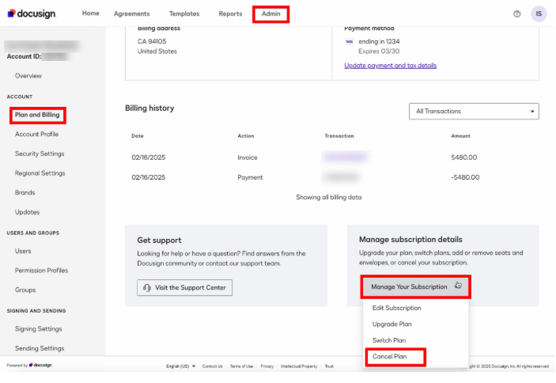Choose Edit Subscription from the menu
556x383 pixels.
396,308
